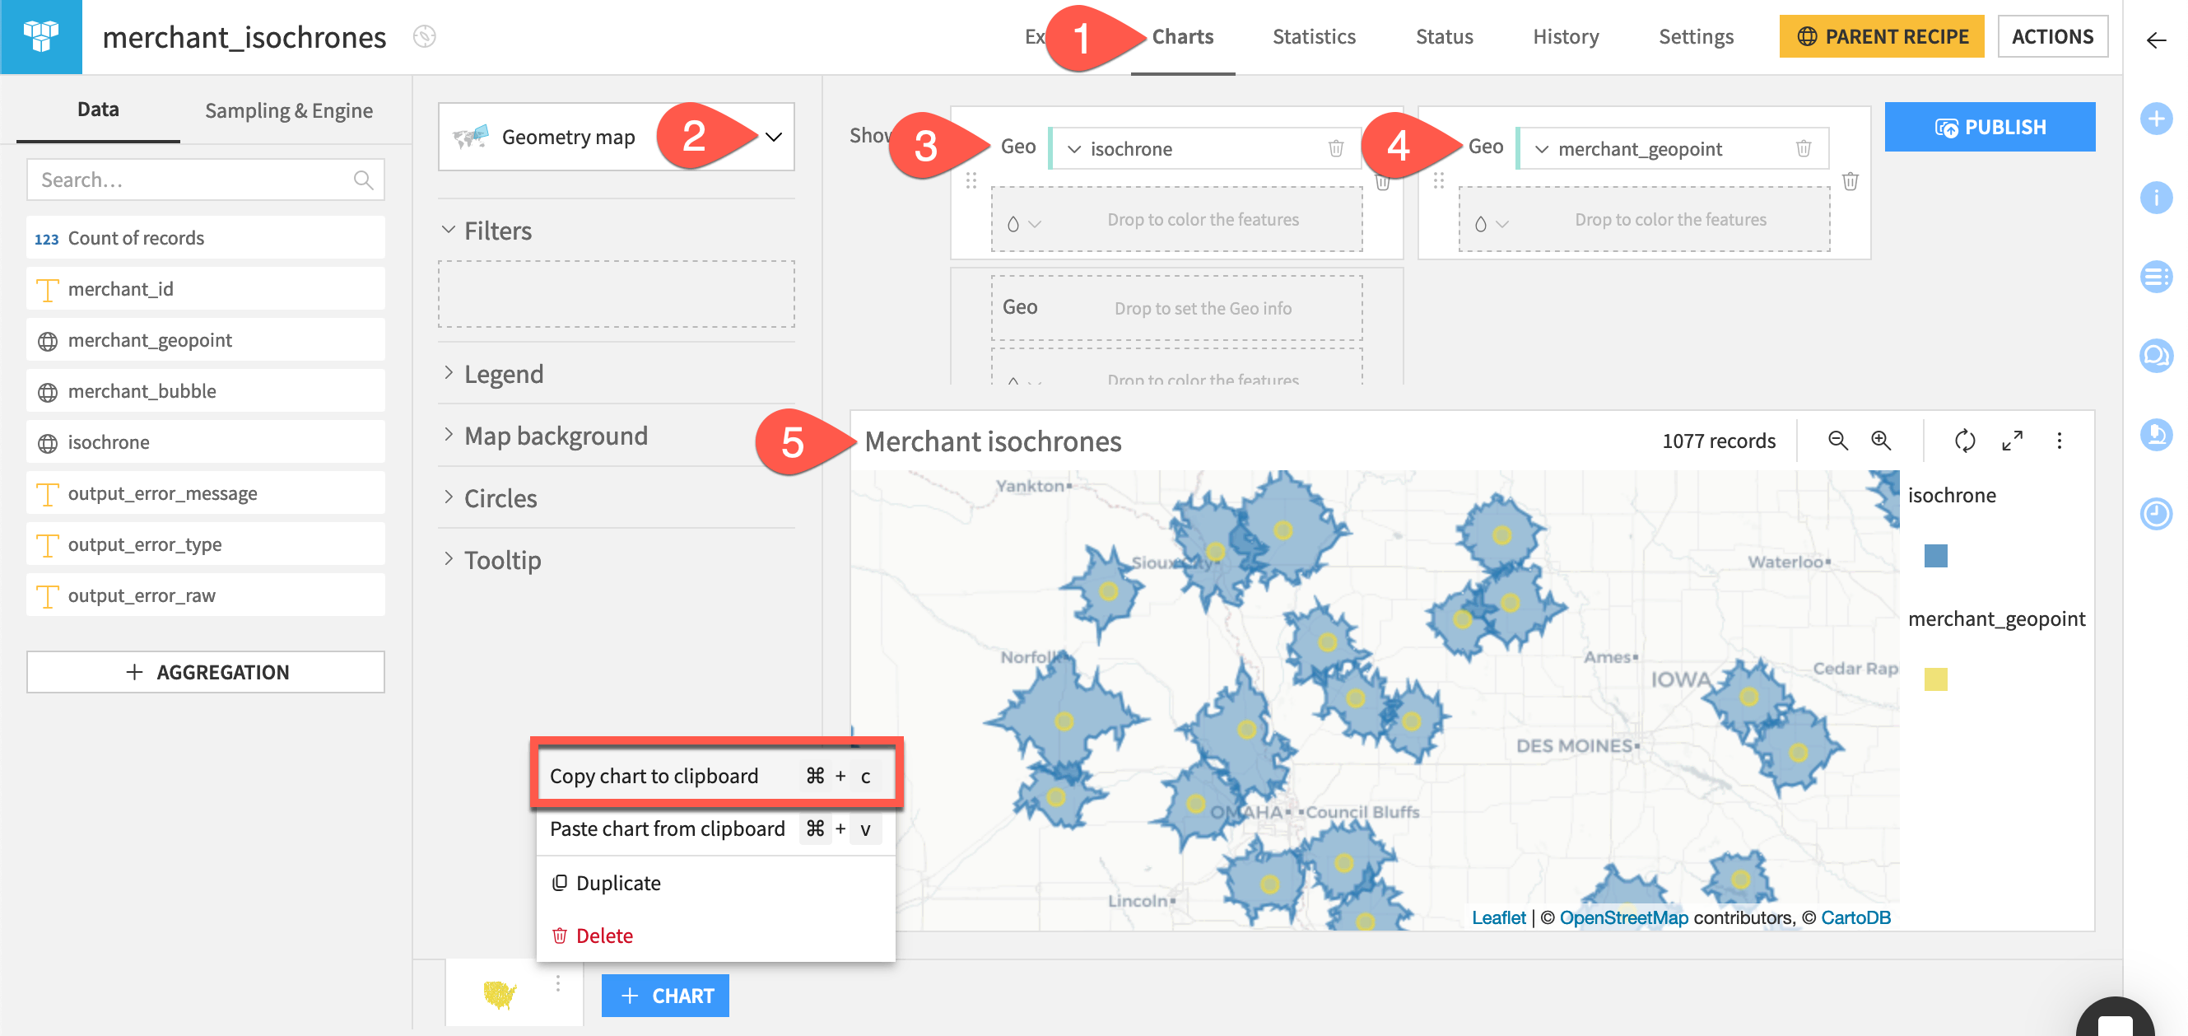Image resolution: width=2188 pixels, height=1036 pixels.
Task: Switch to the Statistics tab
Action: [x=1313, y=36]
